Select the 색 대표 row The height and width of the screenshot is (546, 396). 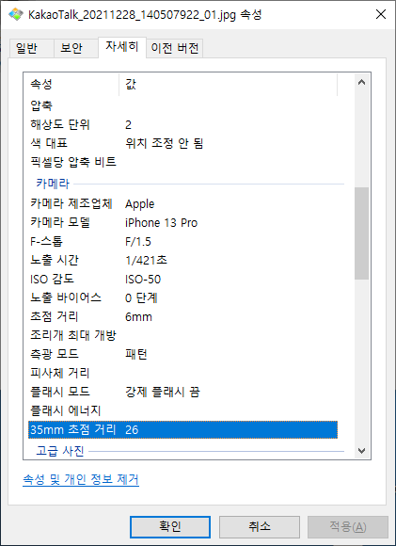click(x=182, y=143)
